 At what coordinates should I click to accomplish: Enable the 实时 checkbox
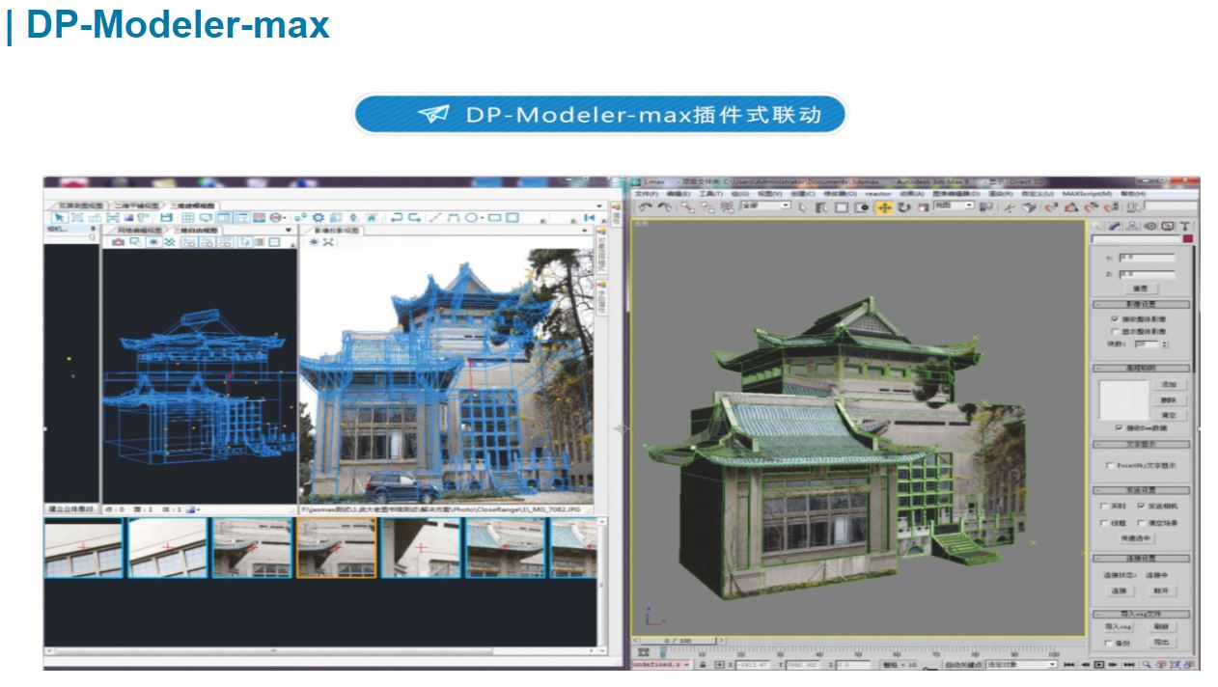(x=1105, y=506)
